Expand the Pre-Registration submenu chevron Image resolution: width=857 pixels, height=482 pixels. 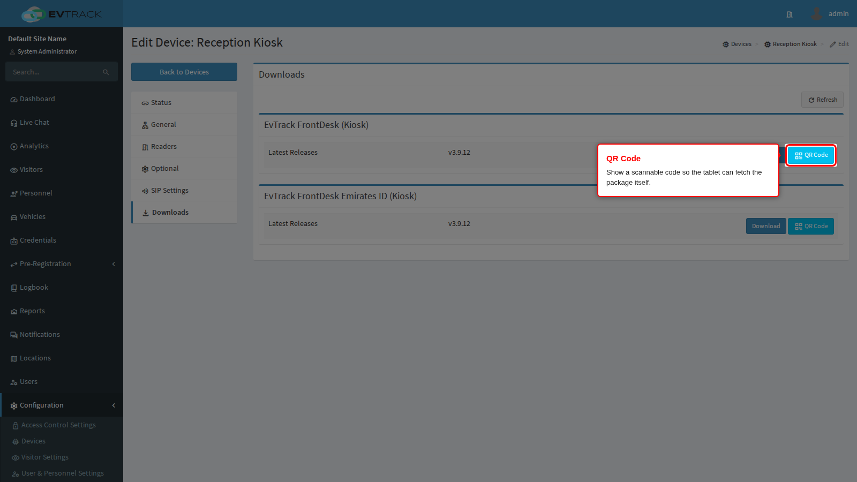[114, 264]
